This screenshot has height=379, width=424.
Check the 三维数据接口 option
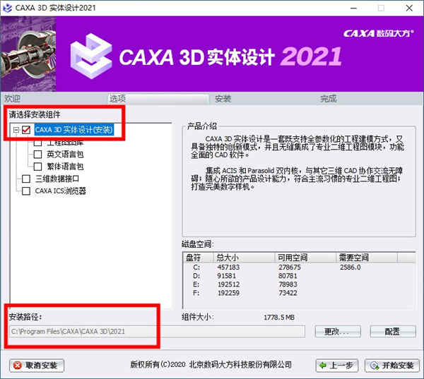pyautogui.click(x=27, y=179)
